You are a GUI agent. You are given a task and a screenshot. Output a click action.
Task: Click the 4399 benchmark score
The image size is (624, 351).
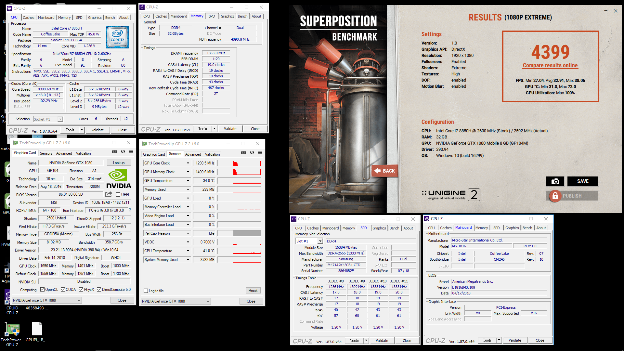pyautogui.click(x=550, y=52)
